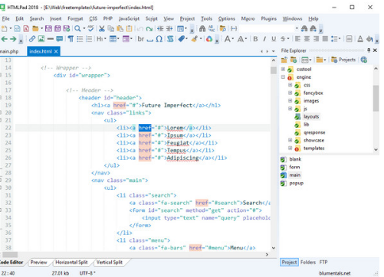Click the Find binoculars icon

click(202, 28)
